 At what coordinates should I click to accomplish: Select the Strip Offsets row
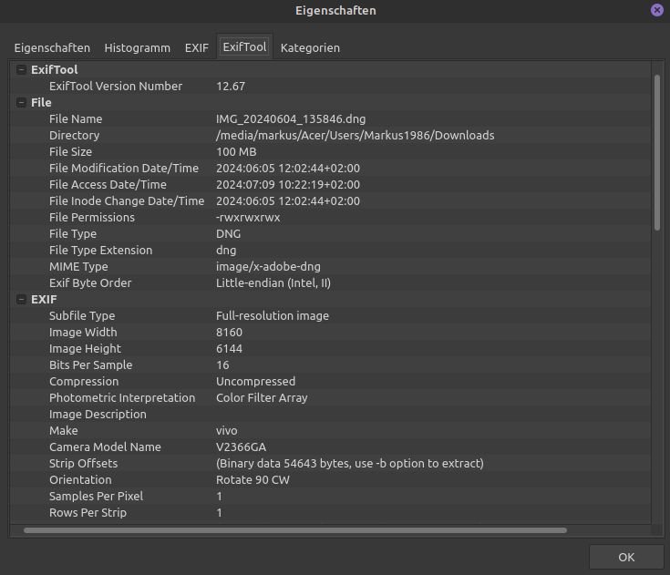[273, 464]
